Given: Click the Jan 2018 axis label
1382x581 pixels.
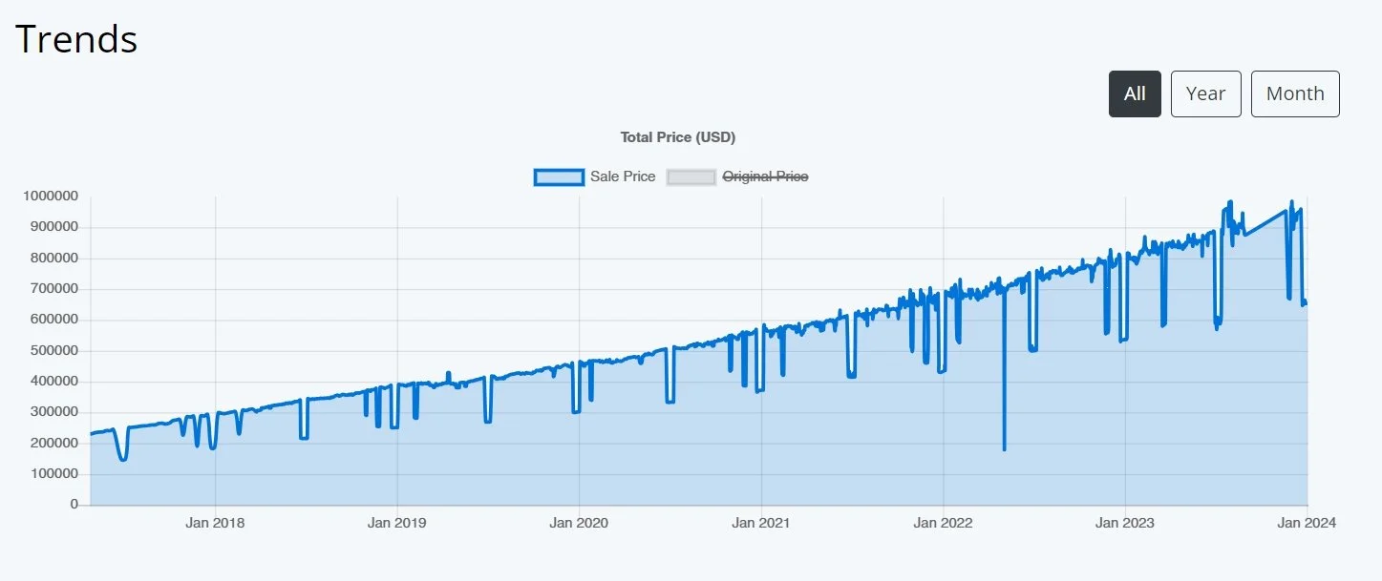Looking at the screenshot, I should (215, 523).
